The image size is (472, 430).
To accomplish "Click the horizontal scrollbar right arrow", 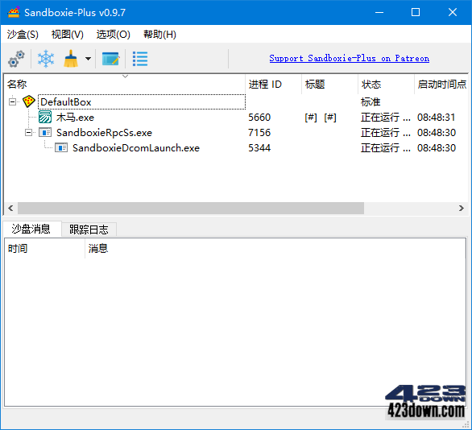I will point(462,208).
